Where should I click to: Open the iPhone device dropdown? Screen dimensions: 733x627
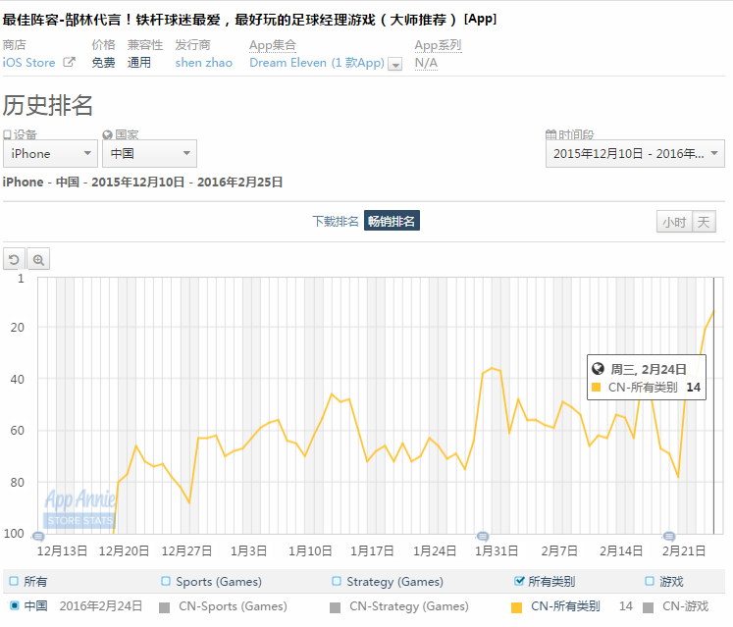tap(50, 153)
